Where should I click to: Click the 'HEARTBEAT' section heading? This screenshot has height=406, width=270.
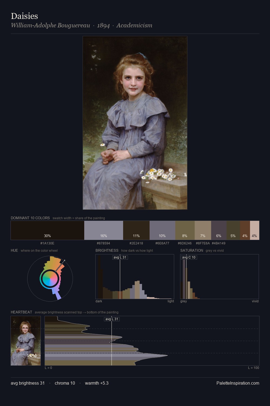(21, 312)
